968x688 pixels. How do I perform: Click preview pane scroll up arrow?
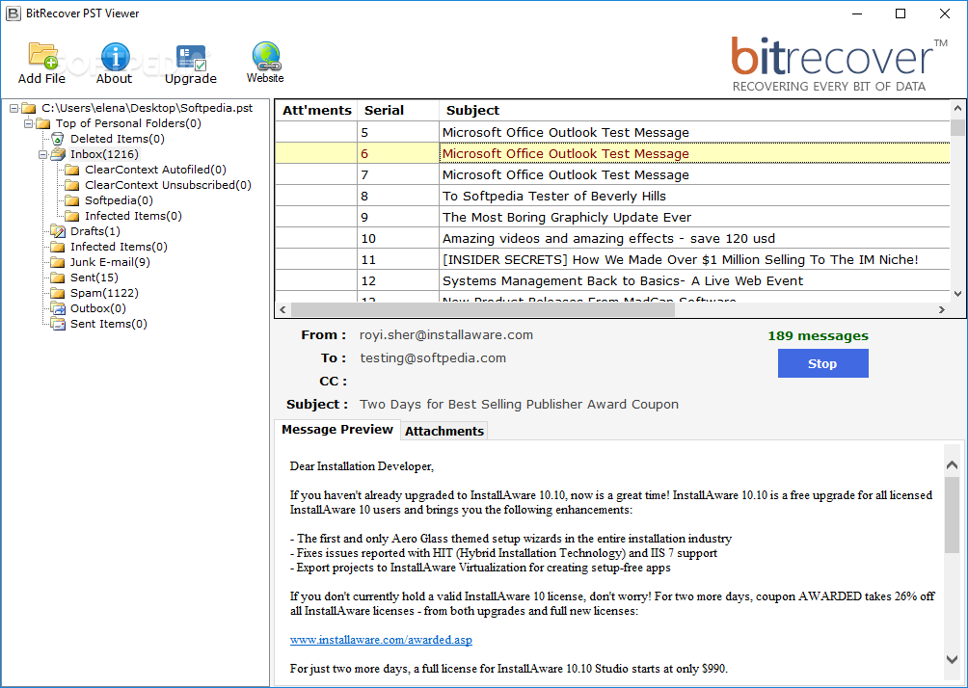coord(952,465)
